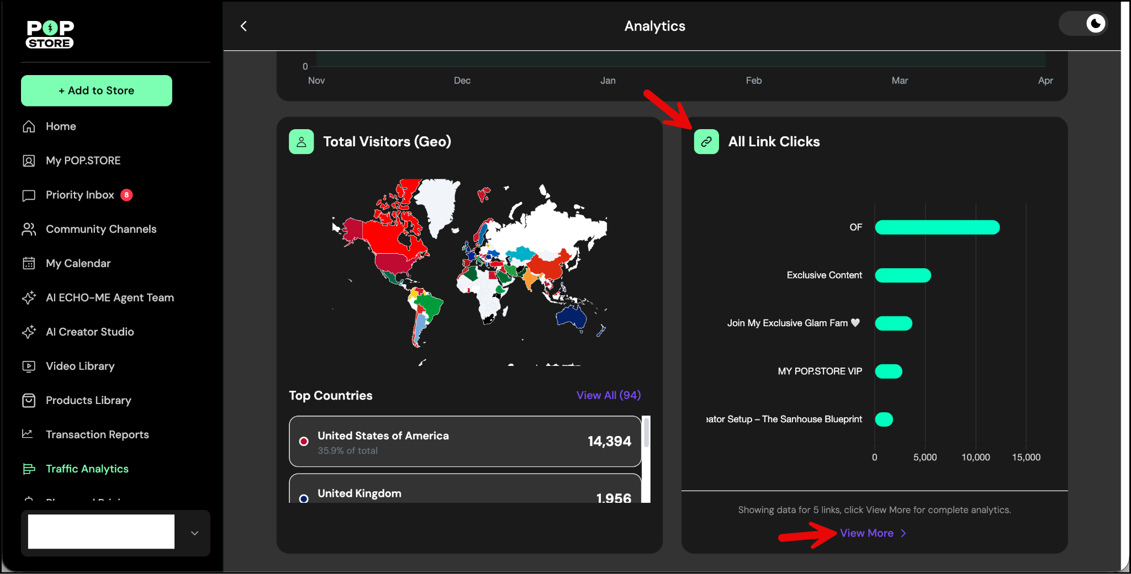Click the Priority Inbox chat icon
Viewport: 1131px width, 574px height.
[29, 195]
